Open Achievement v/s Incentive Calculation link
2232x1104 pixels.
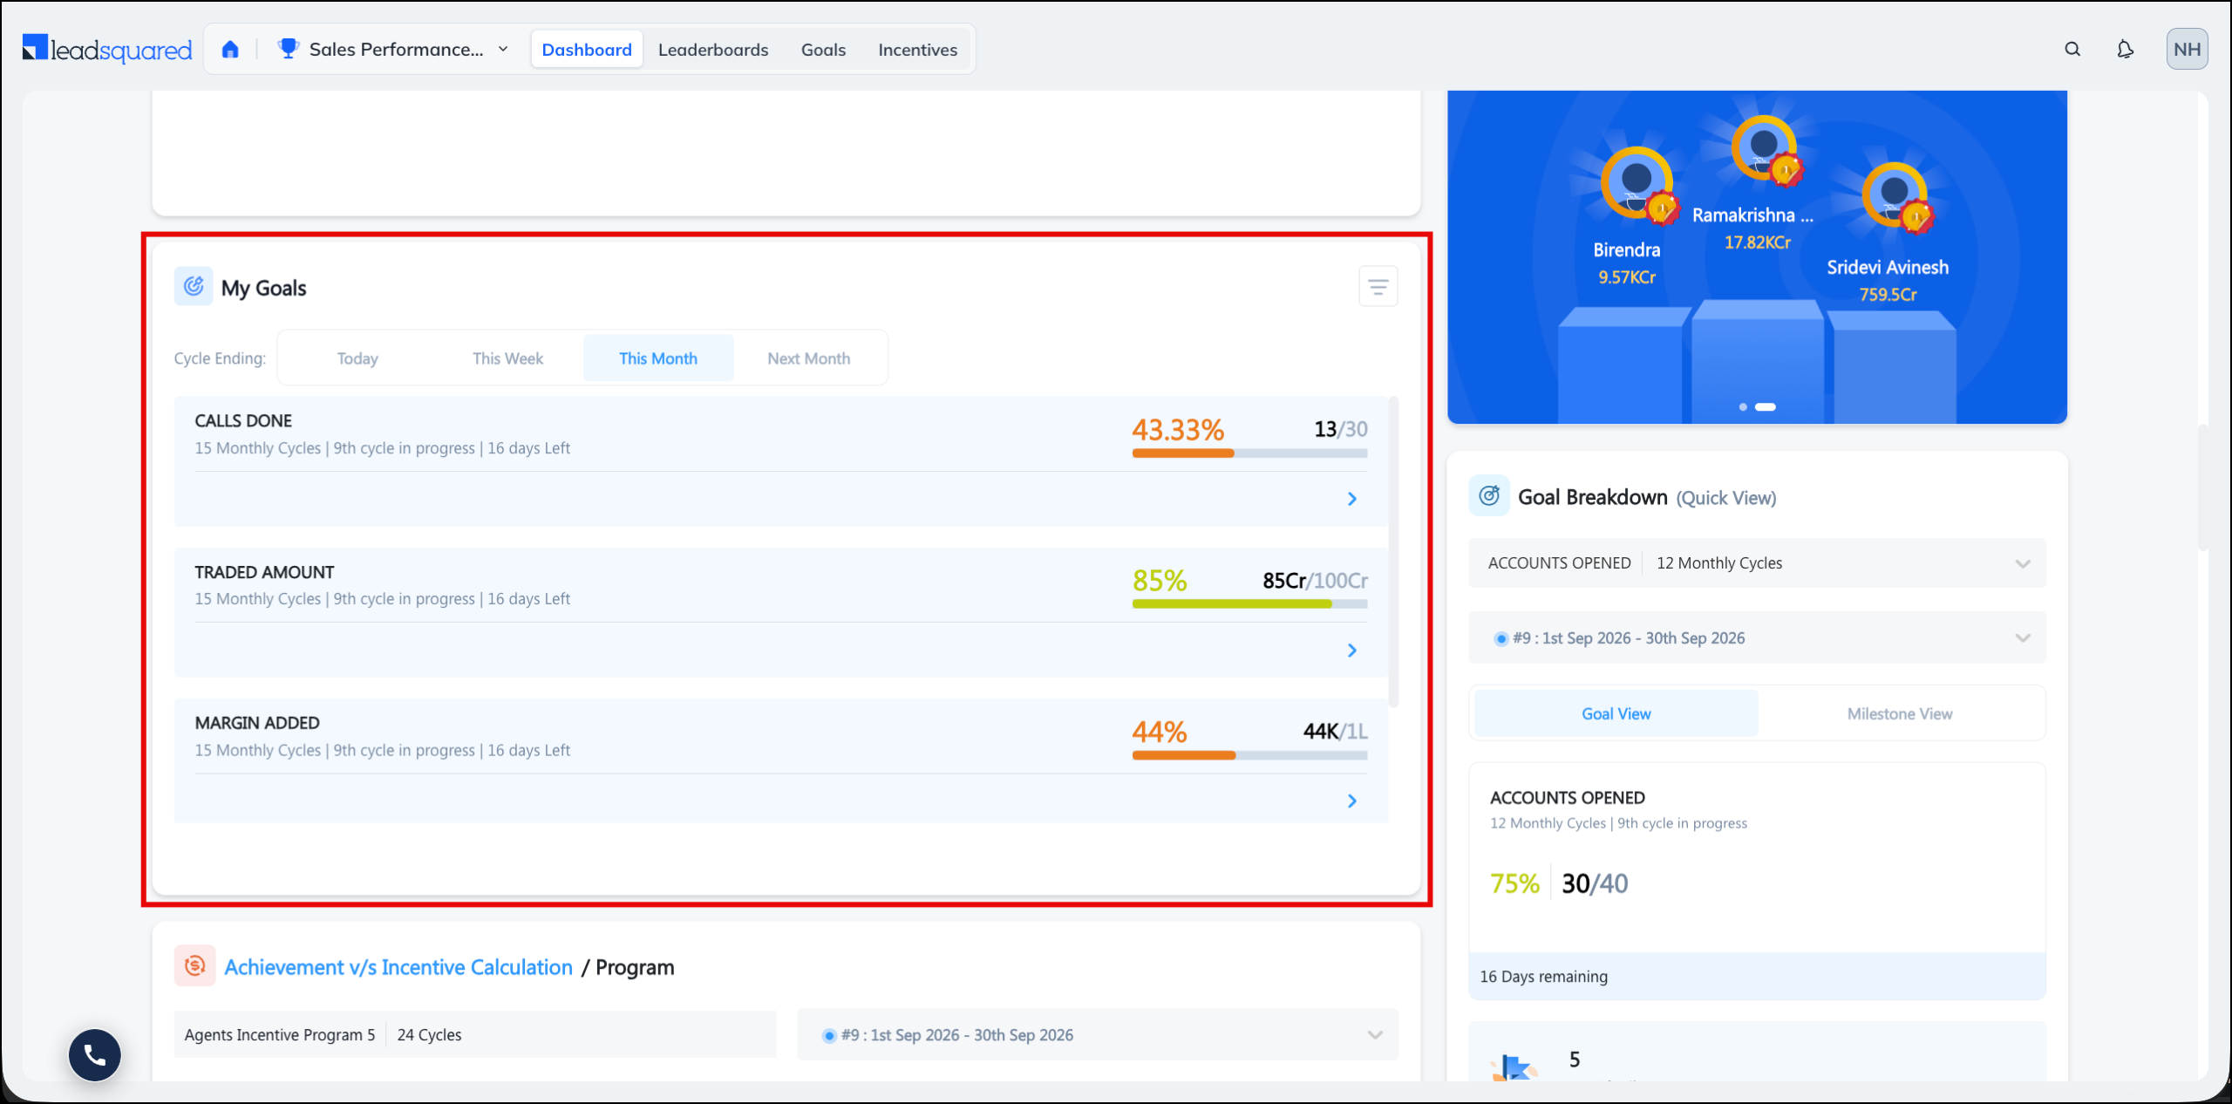[398, 967]
